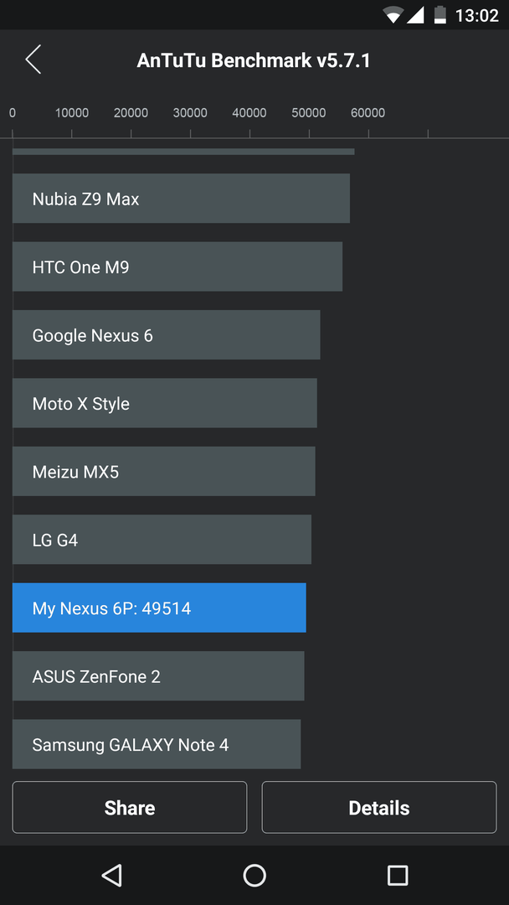Tap the cellular signal icon
The height and width of the screenshot is (905, 509).
coord(415,15)
